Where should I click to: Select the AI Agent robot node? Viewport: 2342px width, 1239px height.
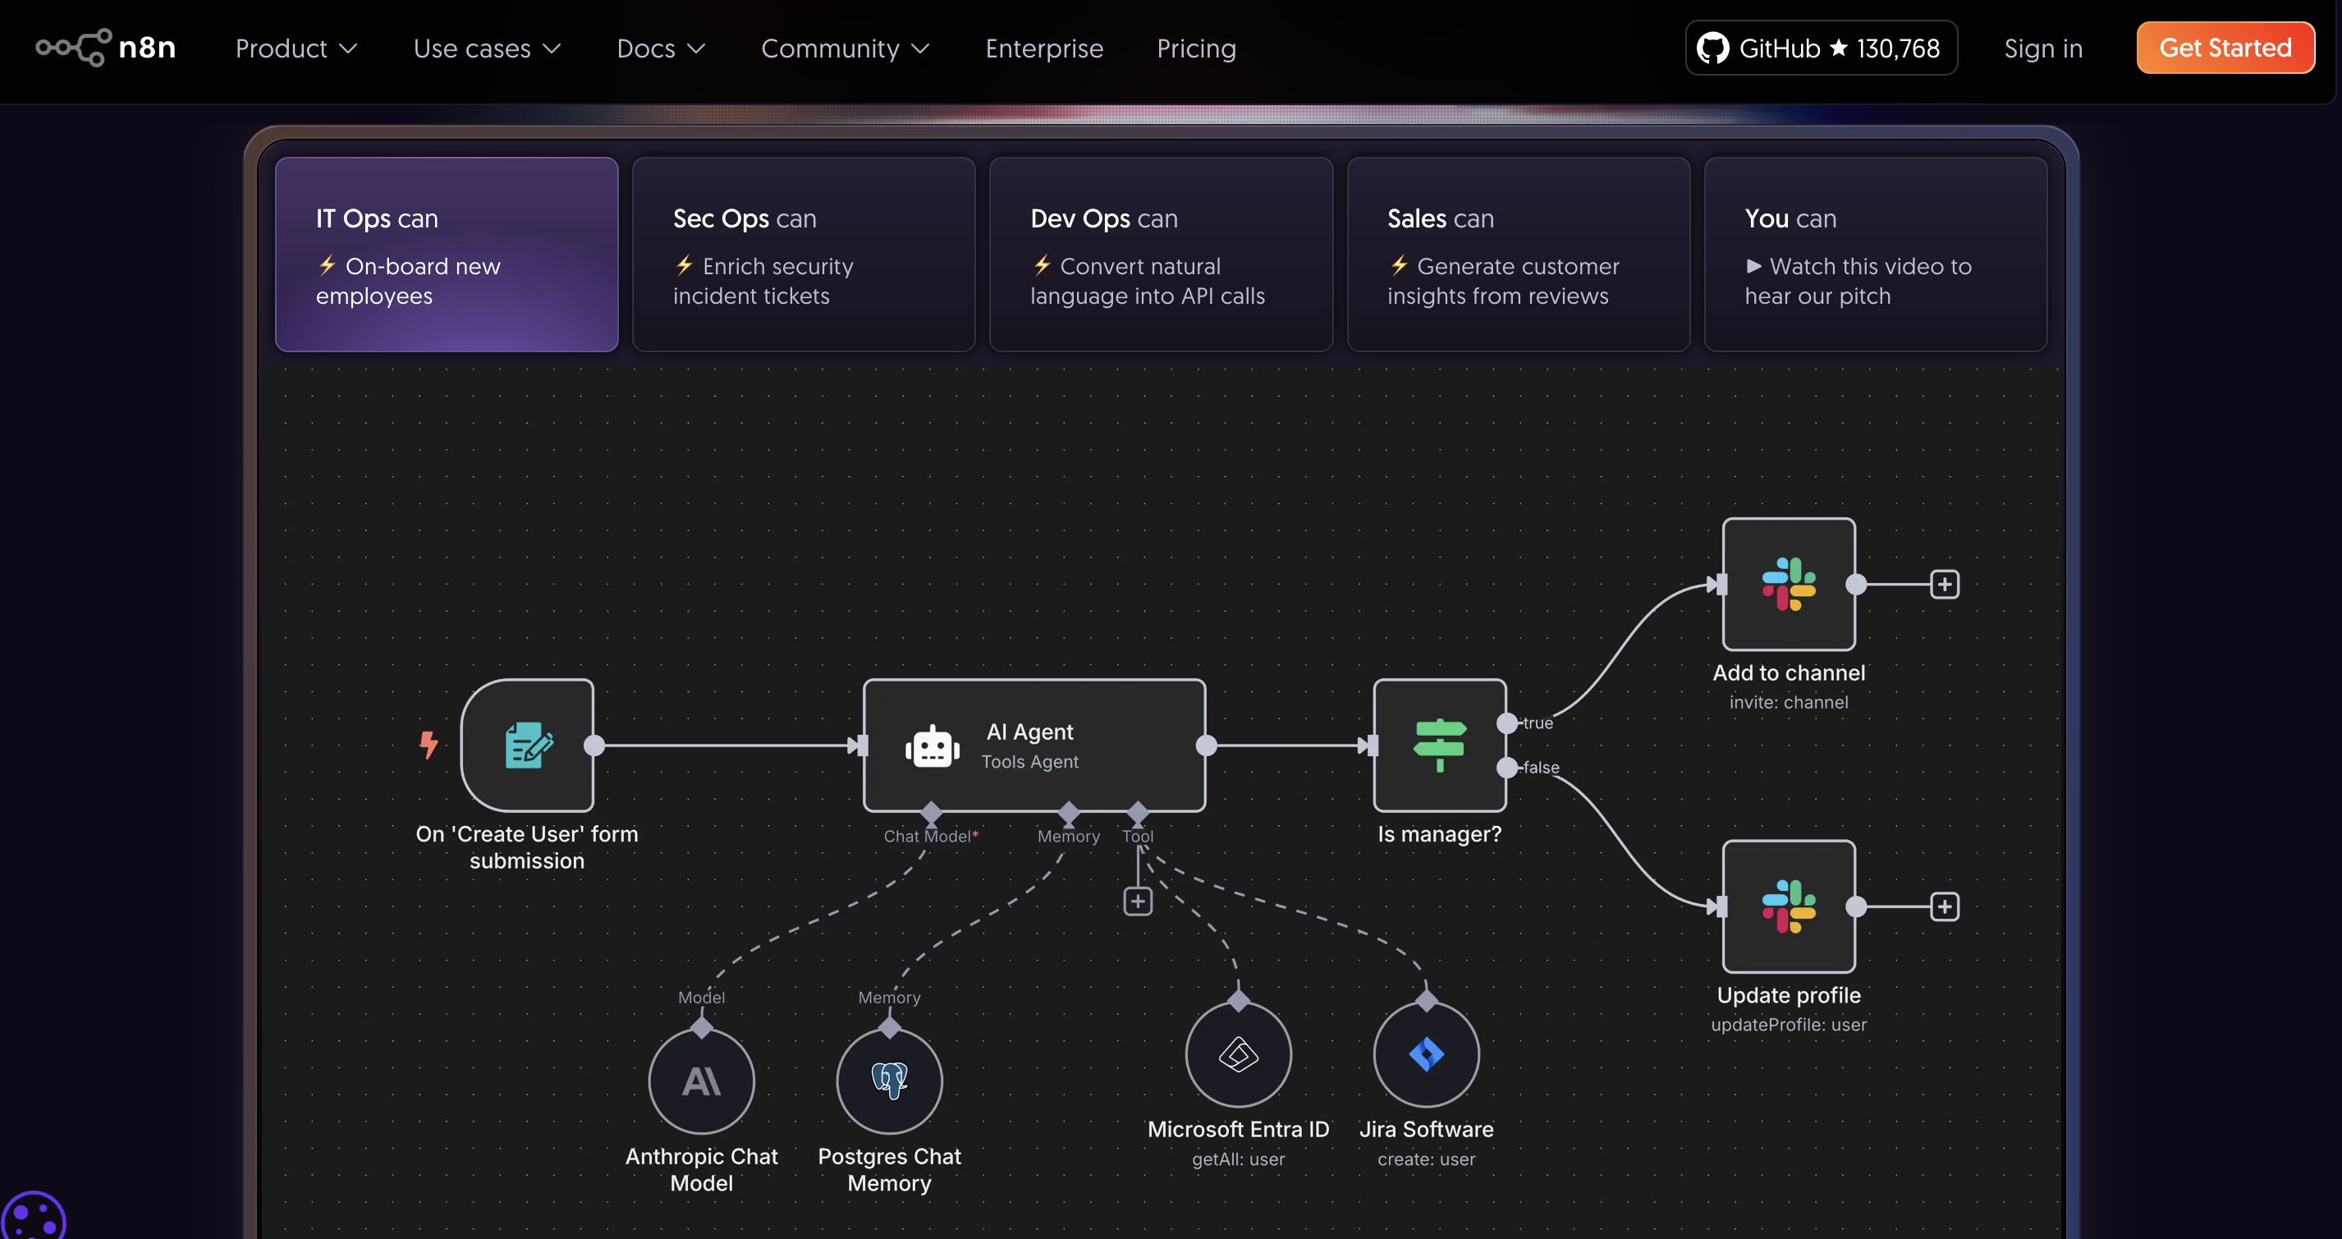1033,745
